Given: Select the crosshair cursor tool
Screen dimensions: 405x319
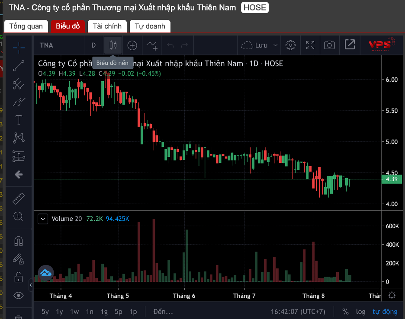Looking at the screenshot, I should (19, 48).
